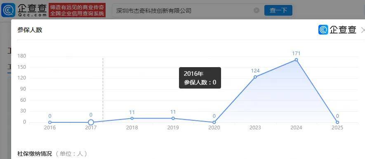
Task: Click the 2020 data point with value 0
Action: (x=214, y=122)
